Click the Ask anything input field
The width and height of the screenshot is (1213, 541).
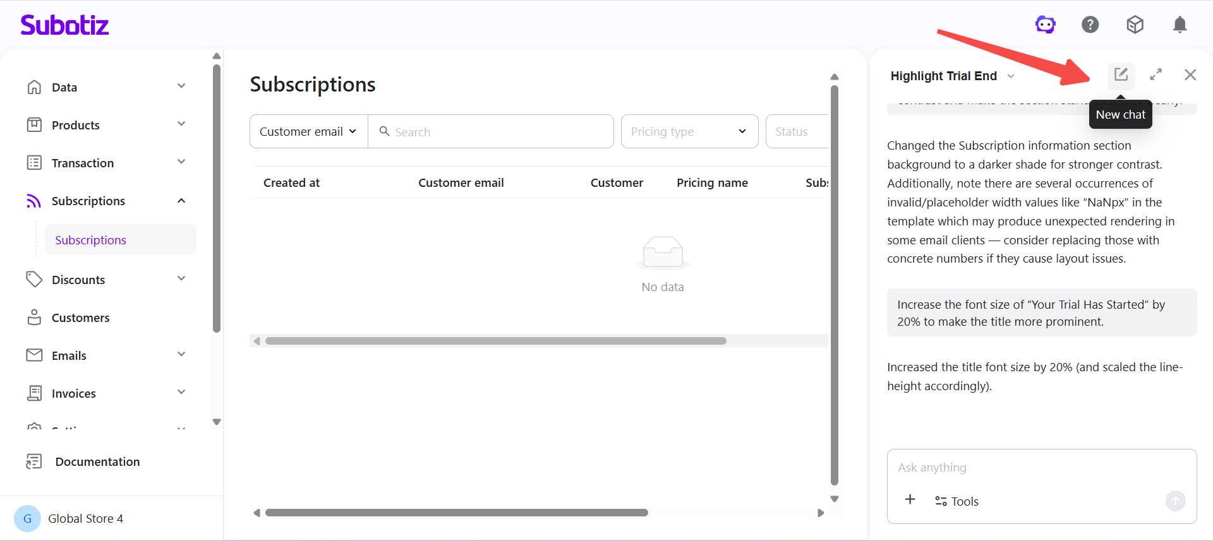tap(1036, 468)
